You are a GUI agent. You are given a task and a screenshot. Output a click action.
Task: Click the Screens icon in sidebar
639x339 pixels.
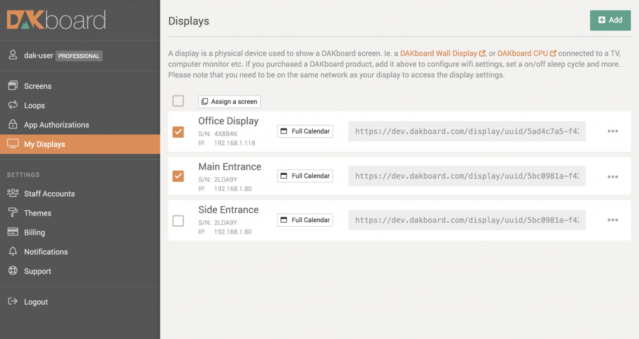point(13,86)
